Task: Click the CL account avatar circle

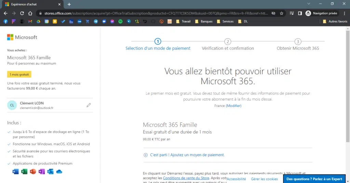Action: (x=12, y=105)
